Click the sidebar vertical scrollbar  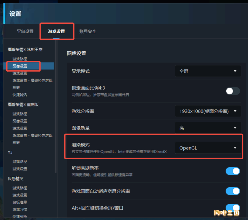pyautogui.click(x=55, y=107)
